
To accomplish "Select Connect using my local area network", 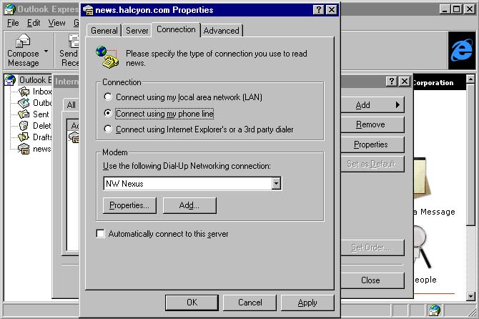I will click(108, 97).
